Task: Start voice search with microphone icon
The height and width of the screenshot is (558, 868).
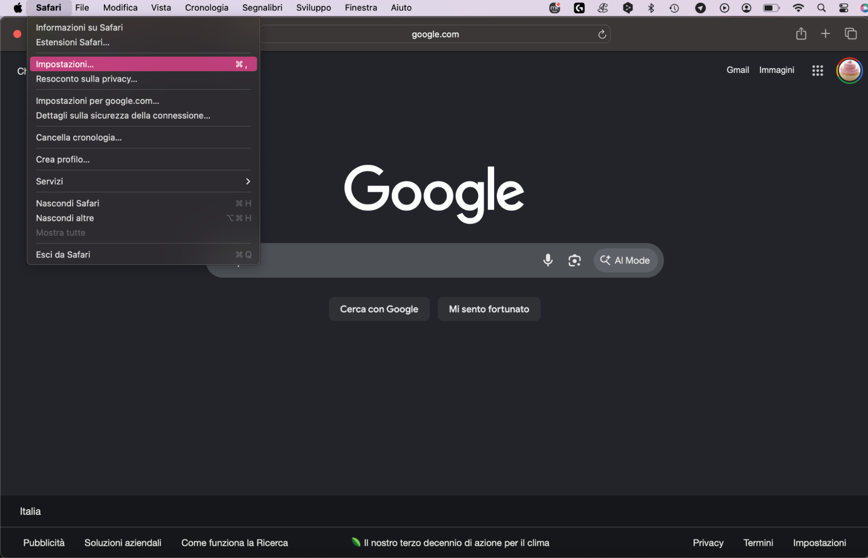Action: pyautogui.click(x=548, y=260)
